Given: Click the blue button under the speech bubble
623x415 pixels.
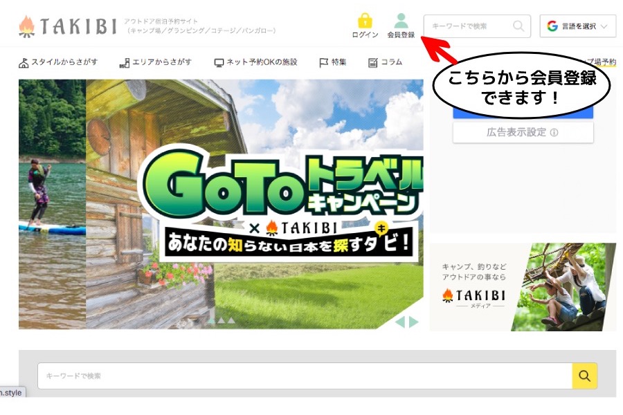Looking at the screenshot, I should click(x=523, y=113).
